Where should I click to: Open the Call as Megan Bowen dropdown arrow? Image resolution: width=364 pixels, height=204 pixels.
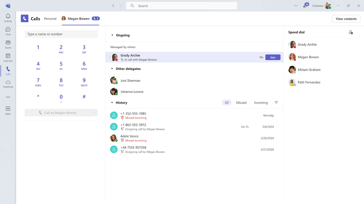[x=94, y=113]
